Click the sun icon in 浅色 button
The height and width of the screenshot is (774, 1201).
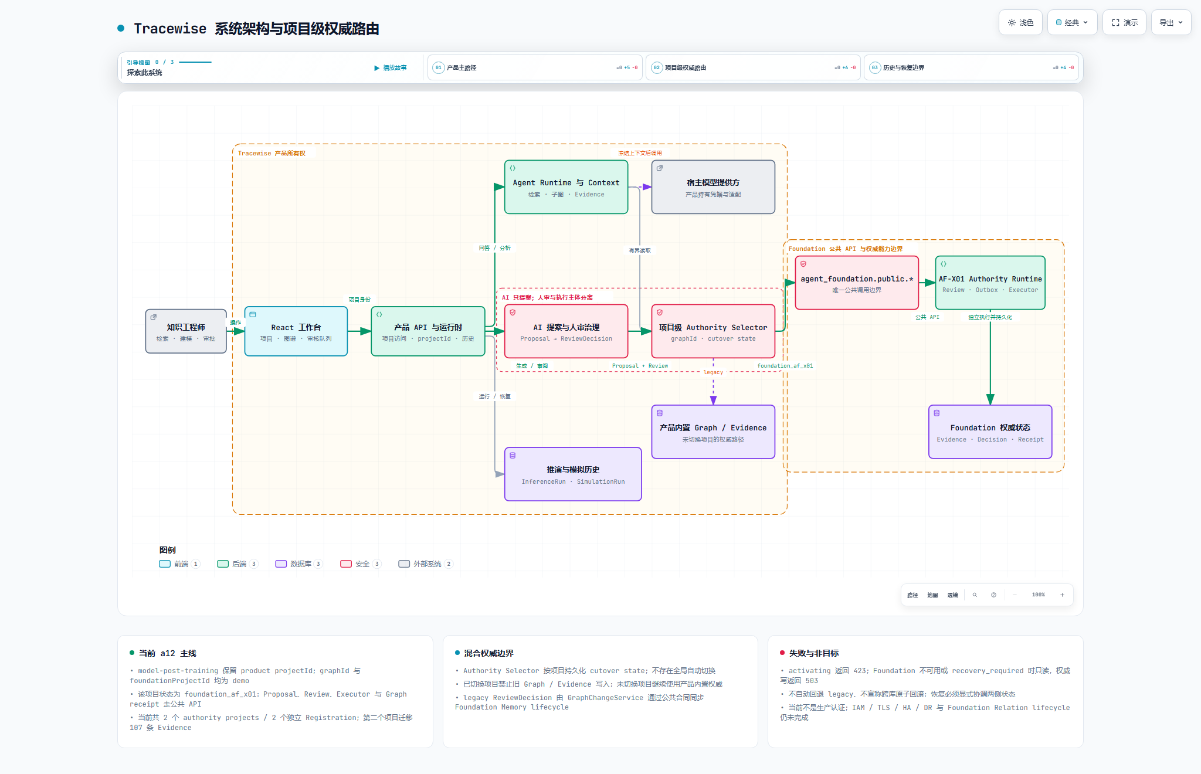pos(1012,23)
